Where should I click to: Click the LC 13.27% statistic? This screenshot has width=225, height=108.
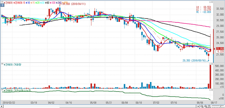[x=204, y=10]
